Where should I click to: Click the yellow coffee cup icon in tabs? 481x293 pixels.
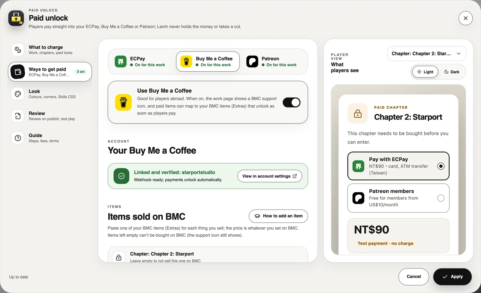pos(186,61)
